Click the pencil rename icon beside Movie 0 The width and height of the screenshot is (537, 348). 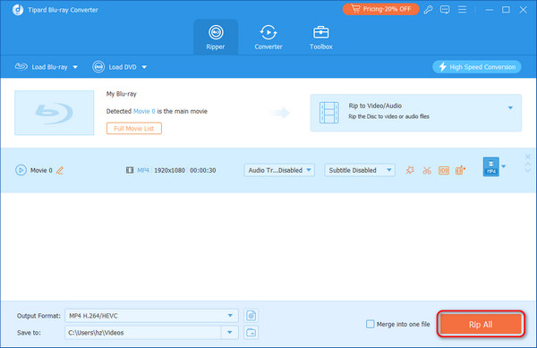click(60, 170)
